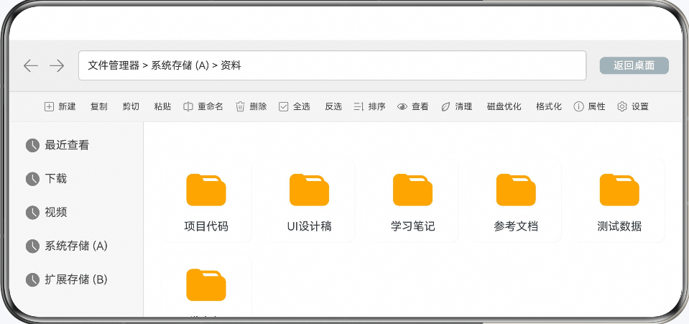The image size is (689, 324).
Task: Click 磁盘优化 in the toolbar
Action: [504, 106]
